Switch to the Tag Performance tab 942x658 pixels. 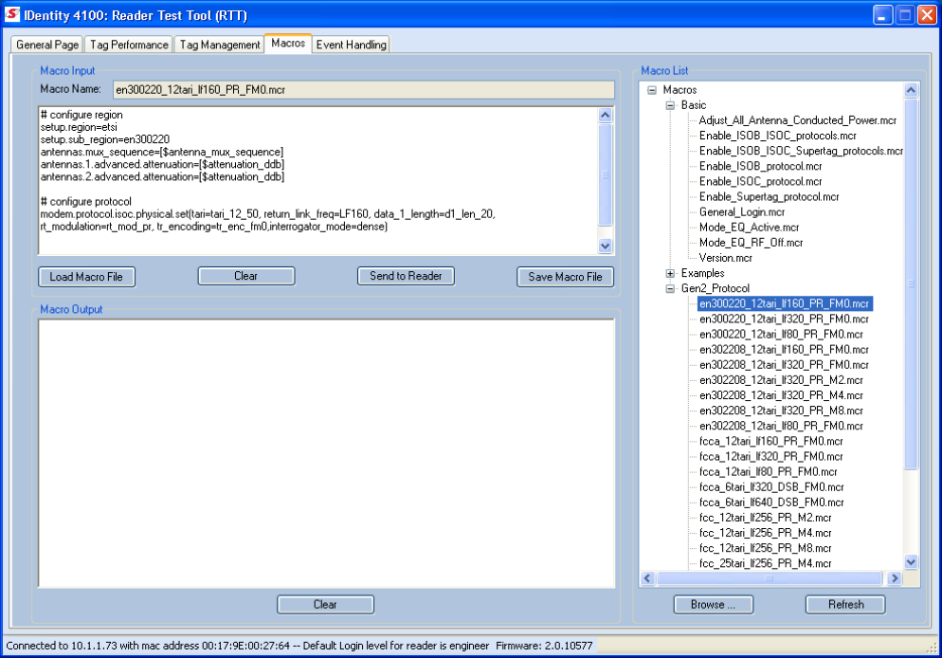point(129,46)
